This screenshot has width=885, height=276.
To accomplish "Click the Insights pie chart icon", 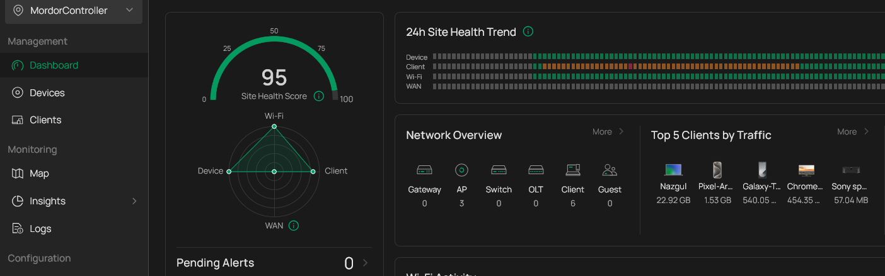I will point(18,201).
